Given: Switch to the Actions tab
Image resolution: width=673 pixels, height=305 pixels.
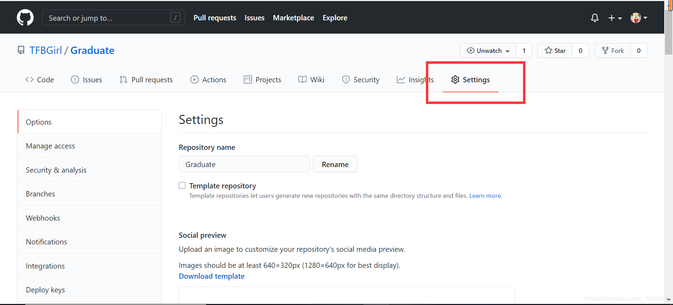Looking at the screenshot, I should (x=209, y=79).
